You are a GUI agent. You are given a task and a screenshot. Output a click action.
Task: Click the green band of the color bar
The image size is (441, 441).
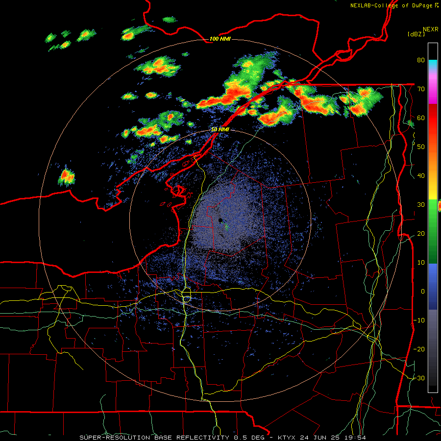point(433,231)
